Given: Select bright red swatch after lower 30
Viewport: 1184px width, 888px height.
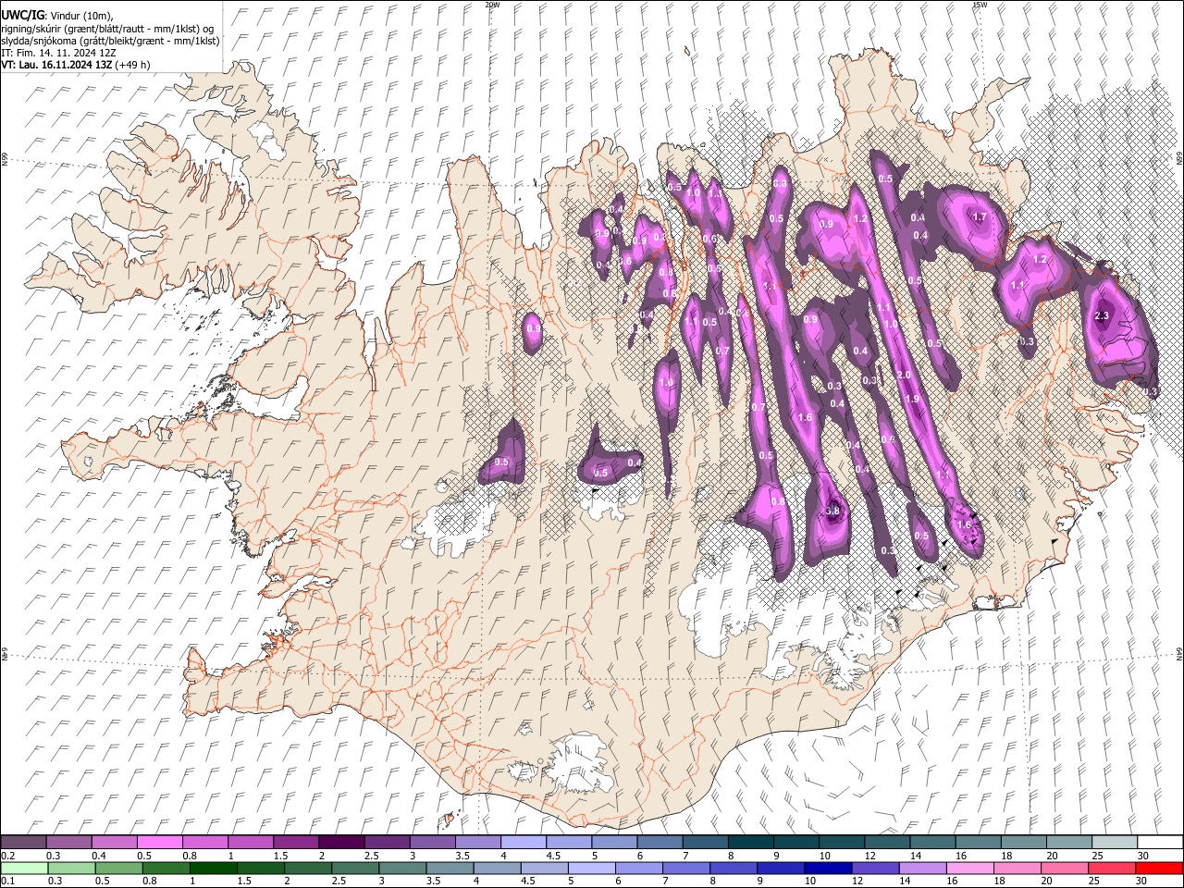Looking at the screenshot, I should coord(1160,868).
